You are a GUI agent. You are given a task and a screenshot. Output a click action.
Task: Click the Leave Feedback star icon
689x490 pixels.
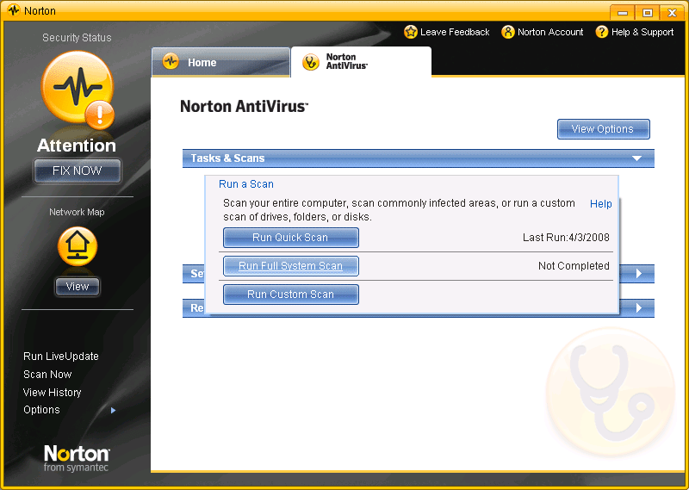point(411,32)
